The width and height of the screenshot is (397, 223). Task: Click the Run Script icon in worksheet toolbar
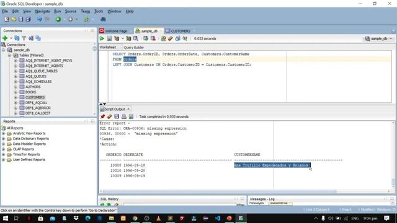point(109,38)
